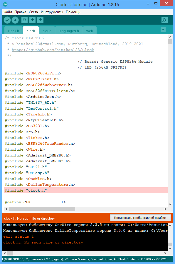Open the Скетч menu
This screenshot has height=264, width=175.
click(x=33, y=12)
